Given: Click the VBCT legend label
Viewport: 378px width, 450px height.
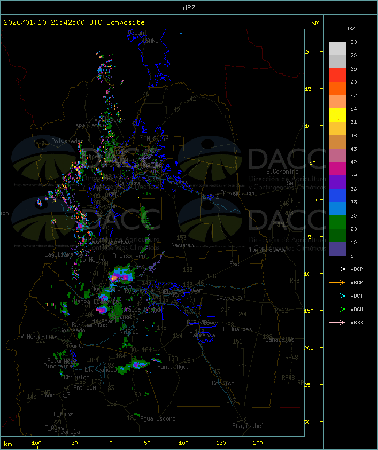Looking at the screenshot, I should click(x=357, y=296).
